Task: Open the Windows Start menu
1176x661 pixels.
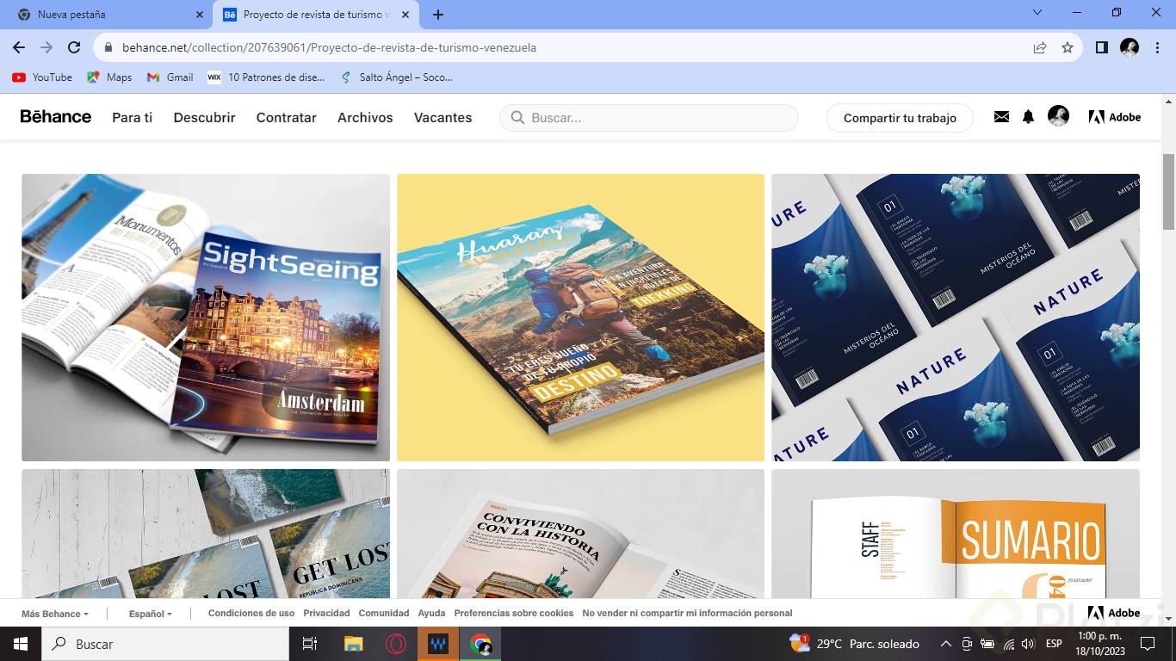Action: [x=20, y=644]
